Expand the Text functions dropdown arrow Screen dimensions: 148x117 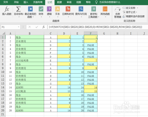click(58, 17)
